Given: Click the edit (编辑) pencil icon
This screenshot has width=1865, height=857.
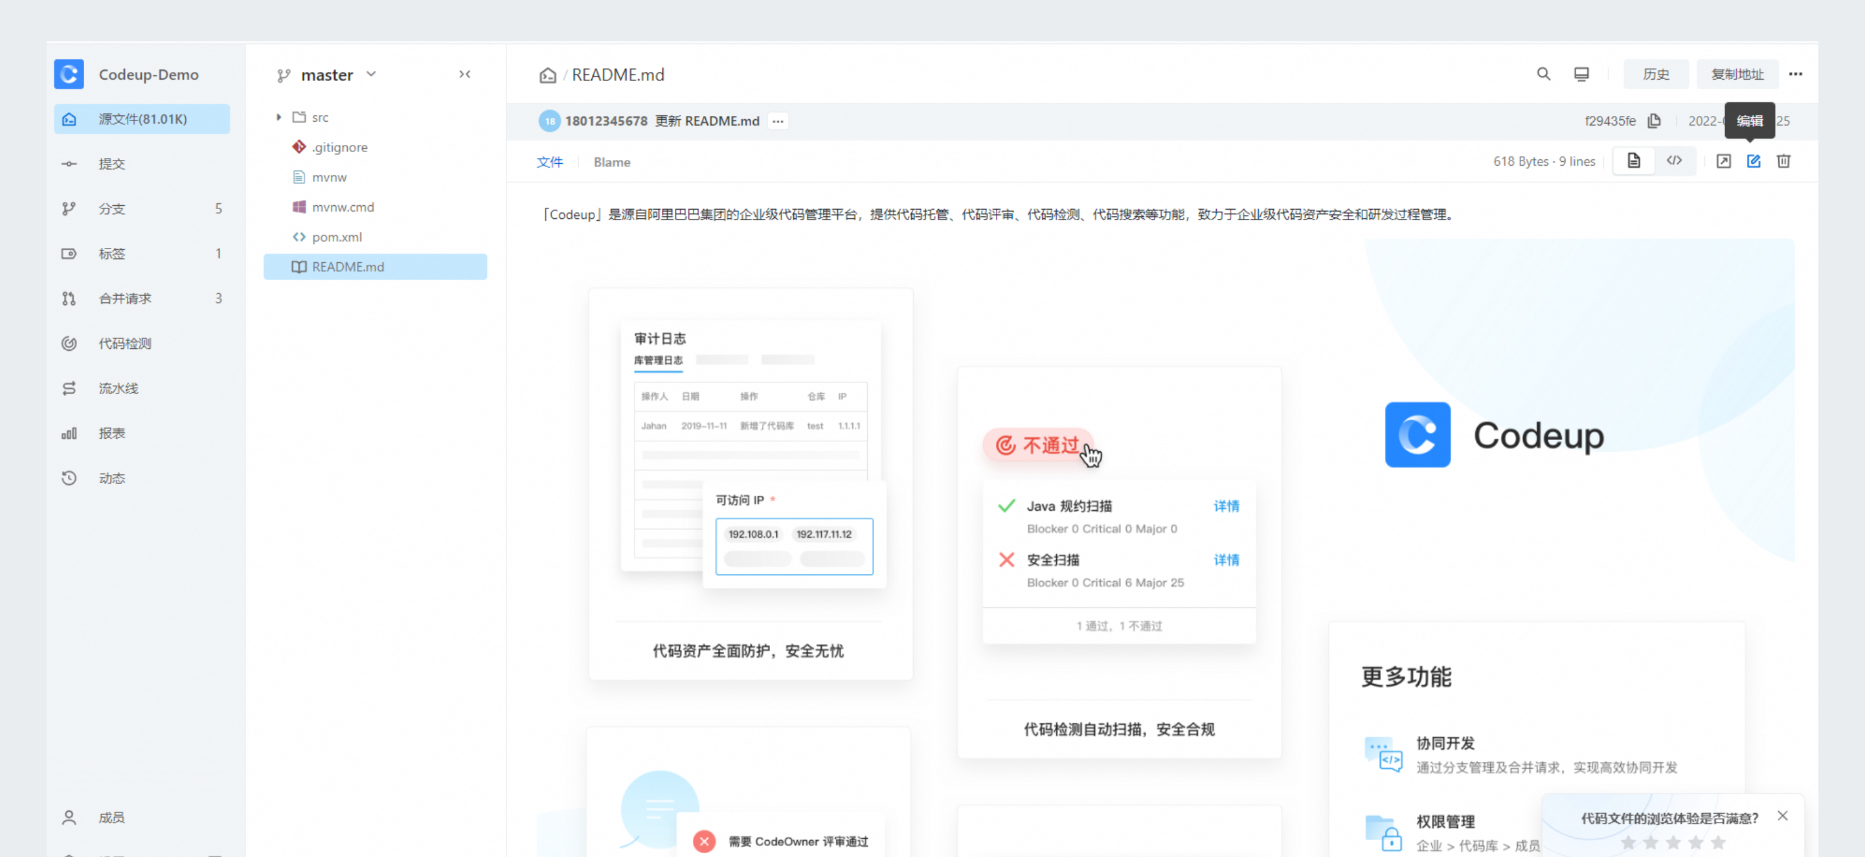Looking at the screenshot, I should click(1753, 161).
